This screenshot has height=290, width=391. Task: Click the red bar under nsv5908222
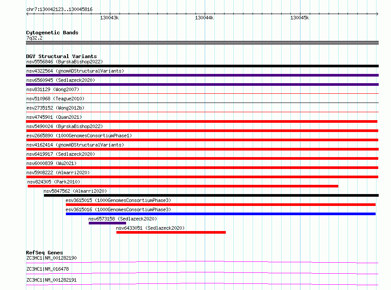click(x=202, y=177)
